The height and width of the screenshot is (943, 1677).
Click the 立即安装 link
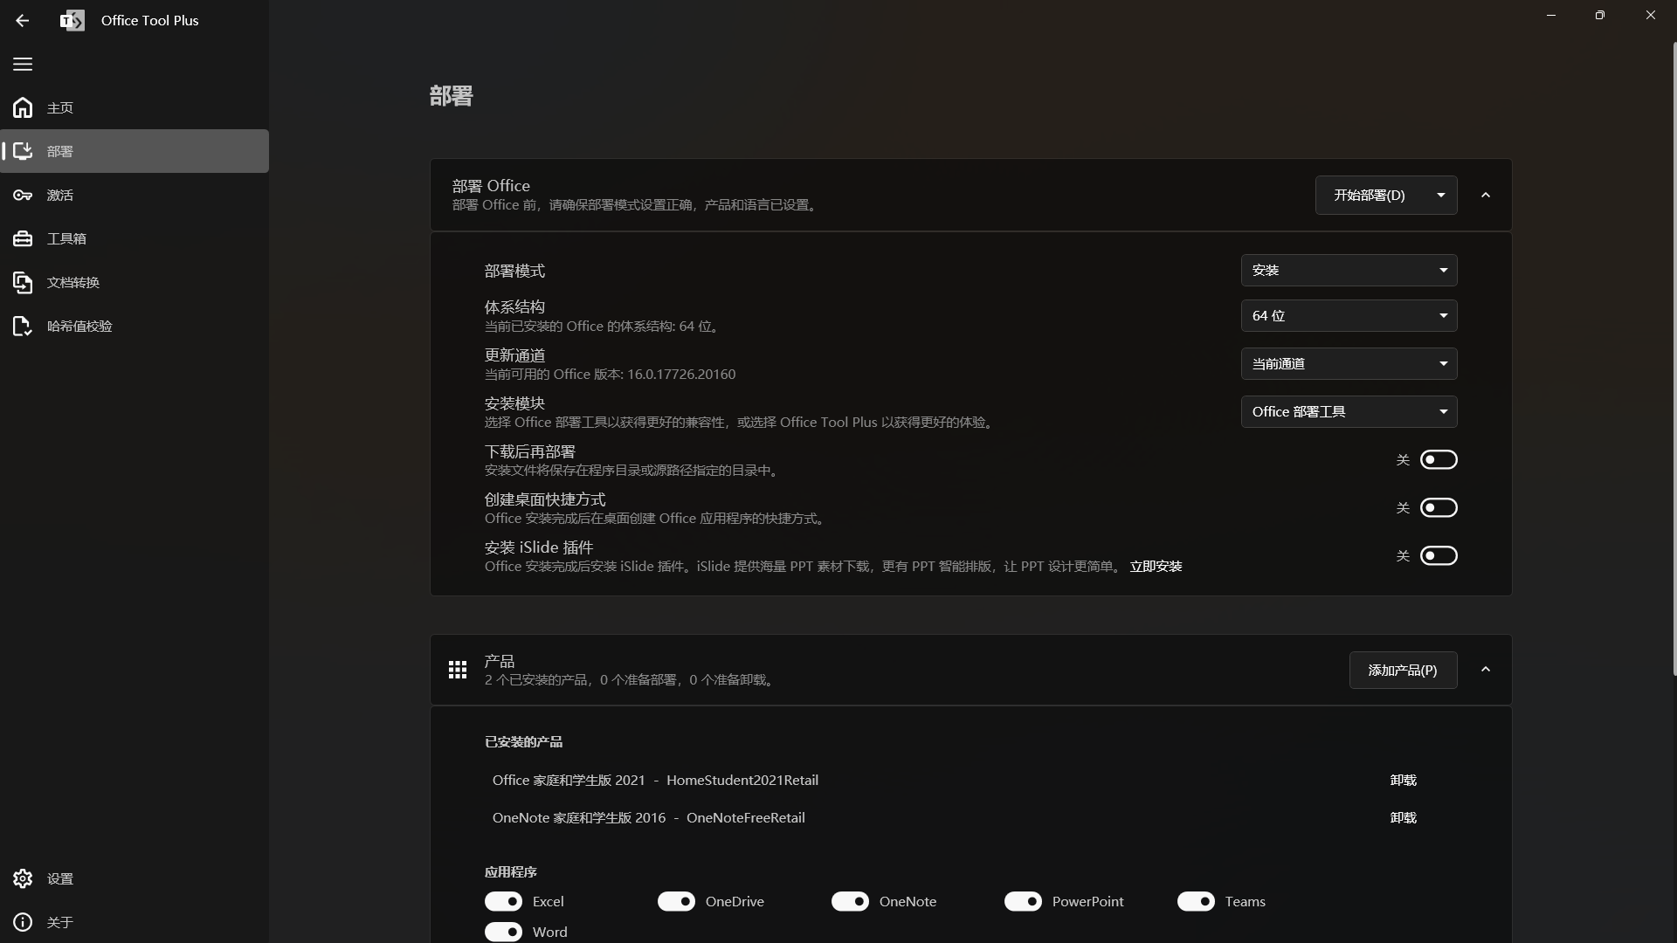coord(1156,567)
